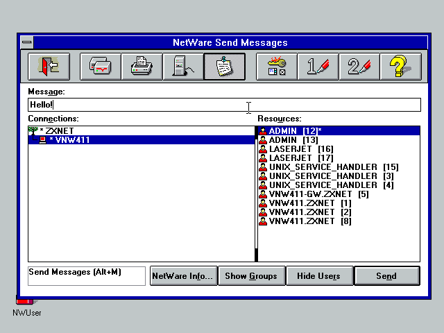
Task: Select VNW411 server in Connections list
Action: [x=142, y=140]
